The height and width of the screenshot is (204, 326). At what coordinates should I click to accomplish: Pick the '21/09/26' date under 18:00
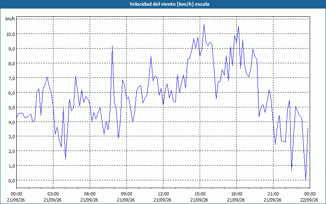coord(236,200)
